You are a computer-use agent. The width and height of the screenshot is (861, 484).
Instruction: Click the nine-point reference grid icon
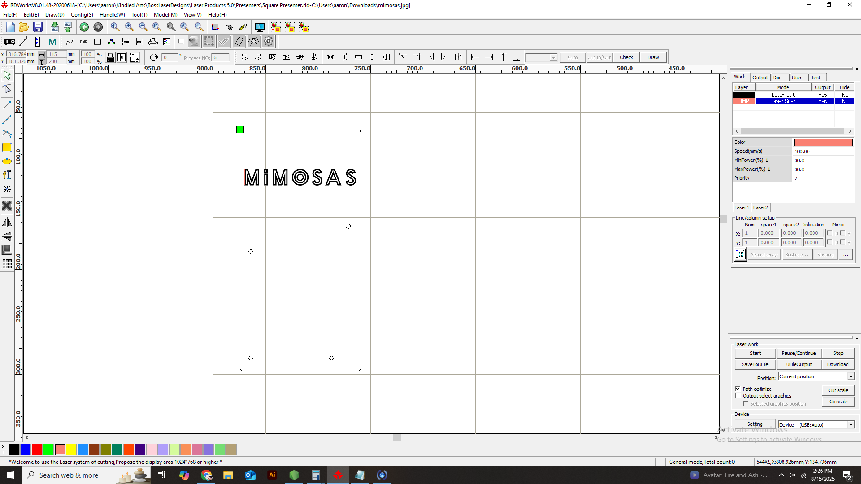click(122, 57)
